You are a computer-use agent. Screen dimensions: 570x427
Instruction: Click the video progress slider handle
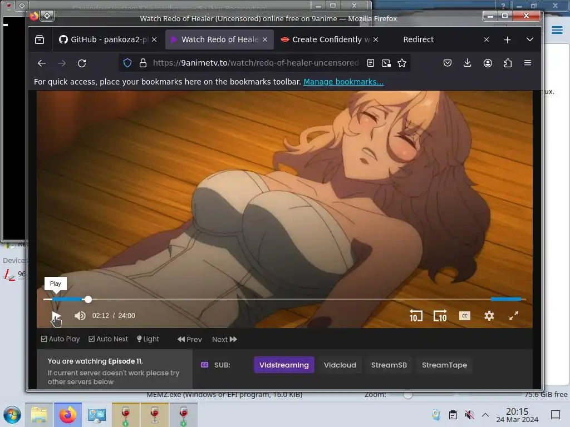click(x=88, y=300)
